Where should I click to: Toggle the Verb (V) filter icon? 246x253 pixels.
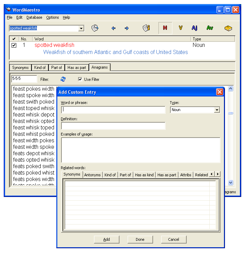pos(181,28)
